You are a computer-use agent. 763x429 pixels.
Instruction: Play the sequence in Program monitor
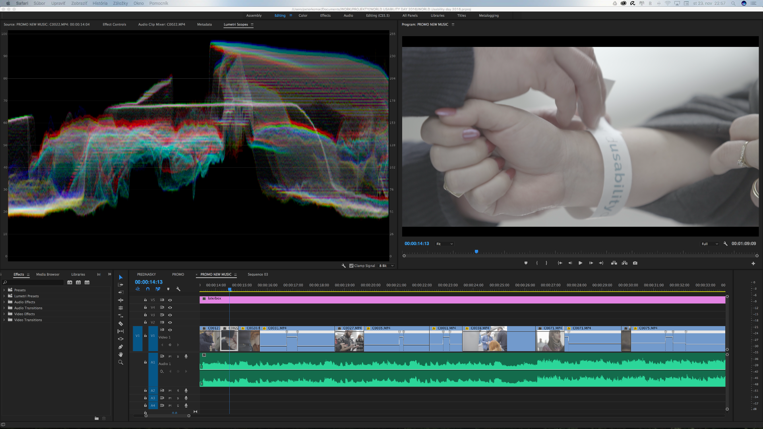(581, 263)
